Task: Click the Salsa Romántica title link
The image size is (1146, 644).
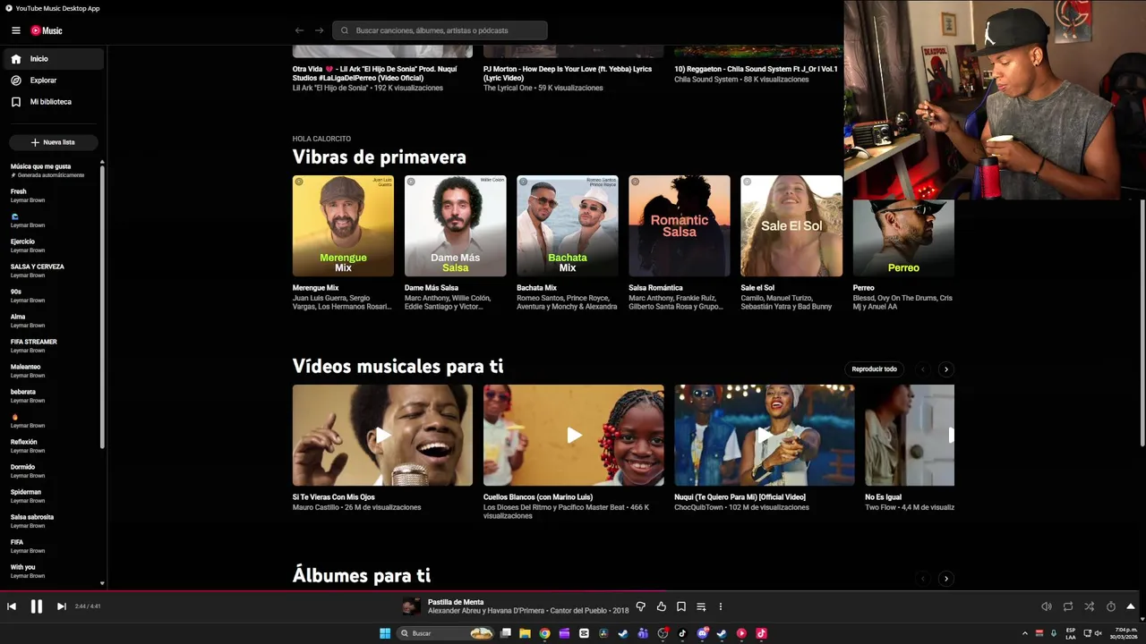Action: [655, 288]
